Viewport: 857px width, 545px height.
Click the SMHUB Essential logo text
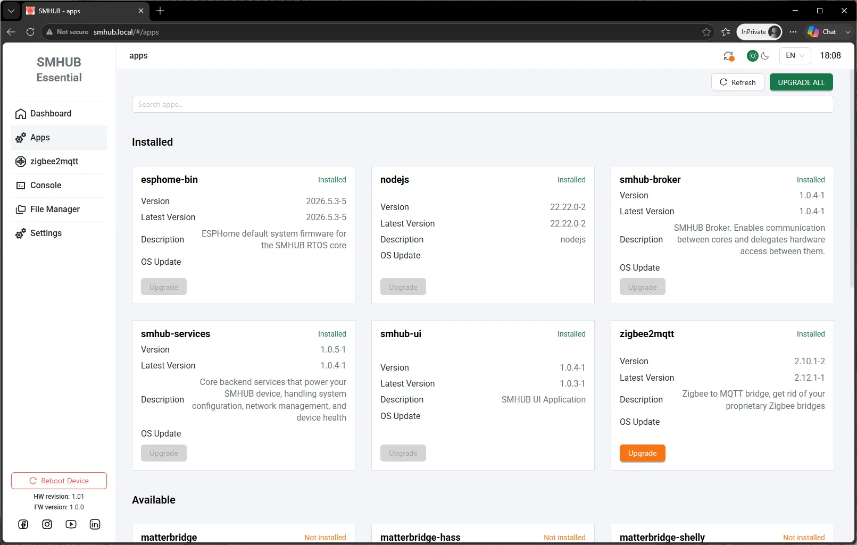(59, 70)
